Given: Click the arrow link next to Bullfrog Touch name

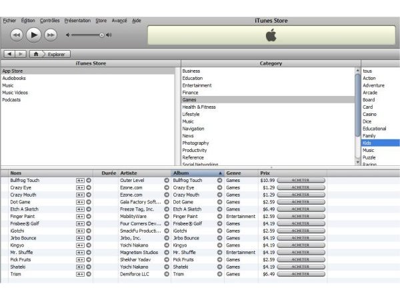Looking at the screenshot, I should 89,181.
